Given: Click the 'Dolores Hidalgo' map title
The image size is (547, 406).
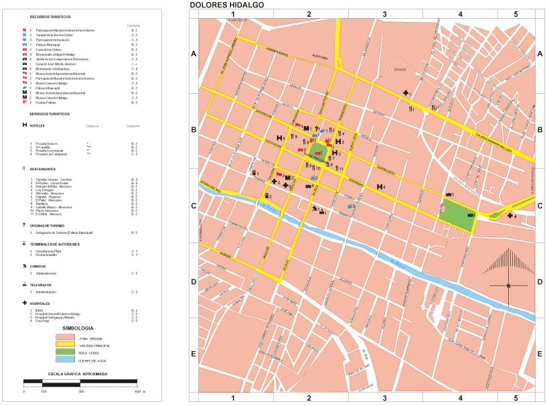Looking at the screenshot, I should (x=226, y=5).
